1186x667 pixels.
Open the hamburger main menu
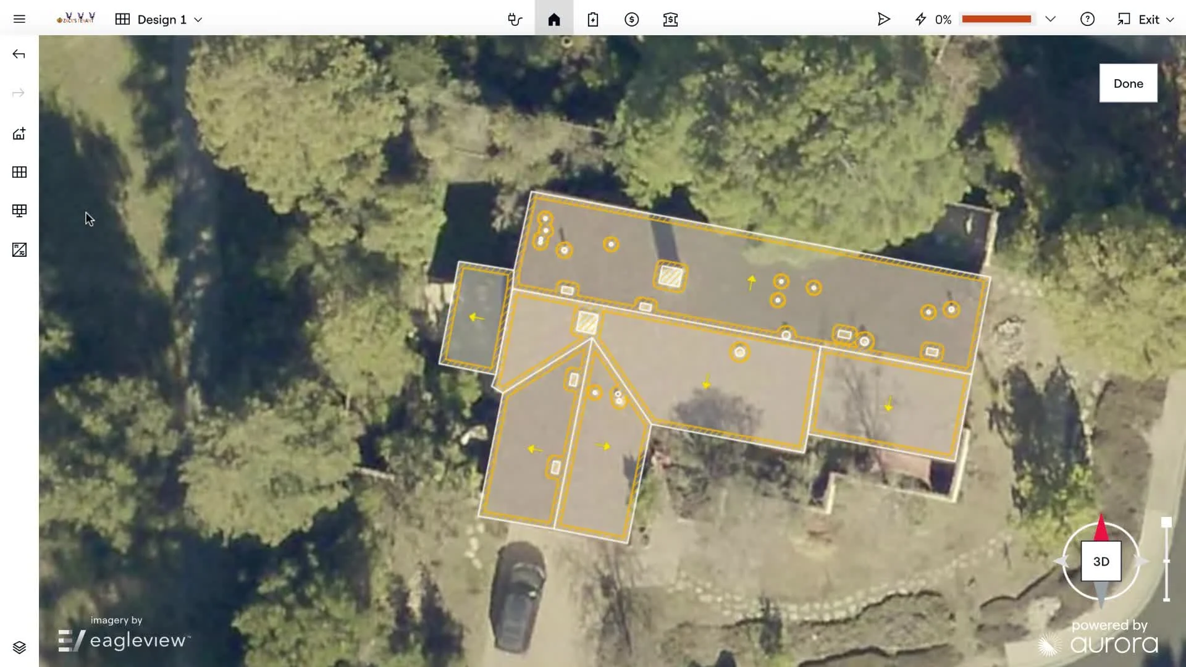click(x=19, y=19)
